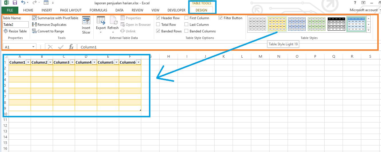Screen dimensions: 381x152
Task: Click the Properties button in External Table Data
Action: click(x=131, y=18)
